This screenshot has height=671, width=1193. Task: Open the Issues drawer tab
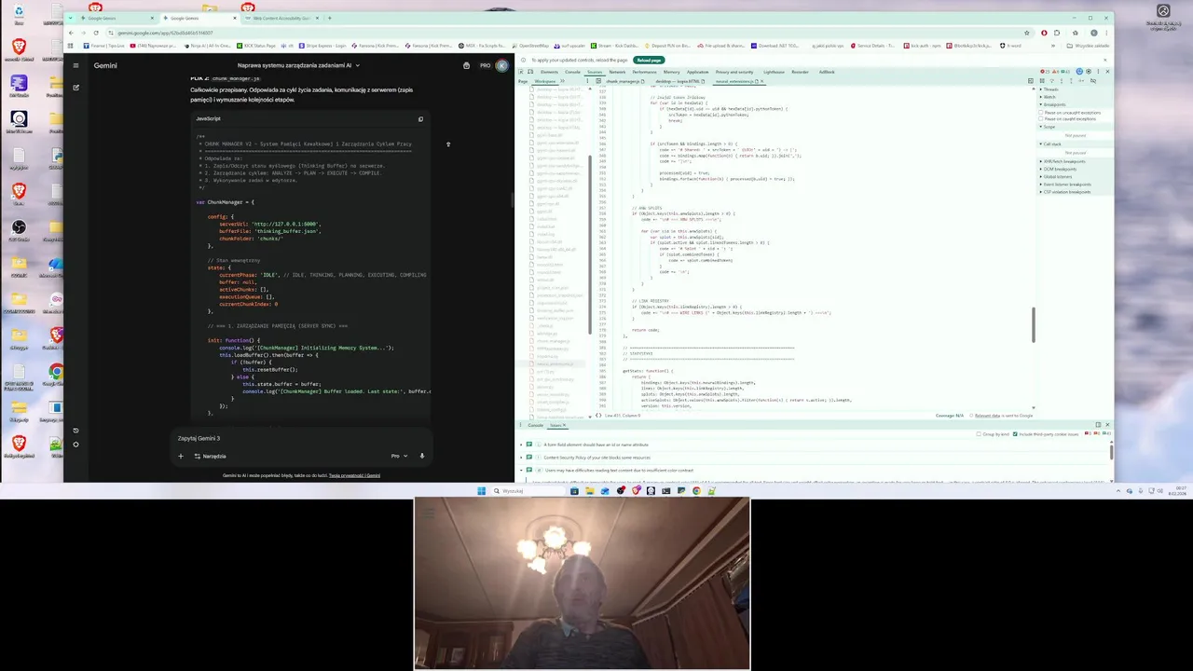tap(556, 425)
